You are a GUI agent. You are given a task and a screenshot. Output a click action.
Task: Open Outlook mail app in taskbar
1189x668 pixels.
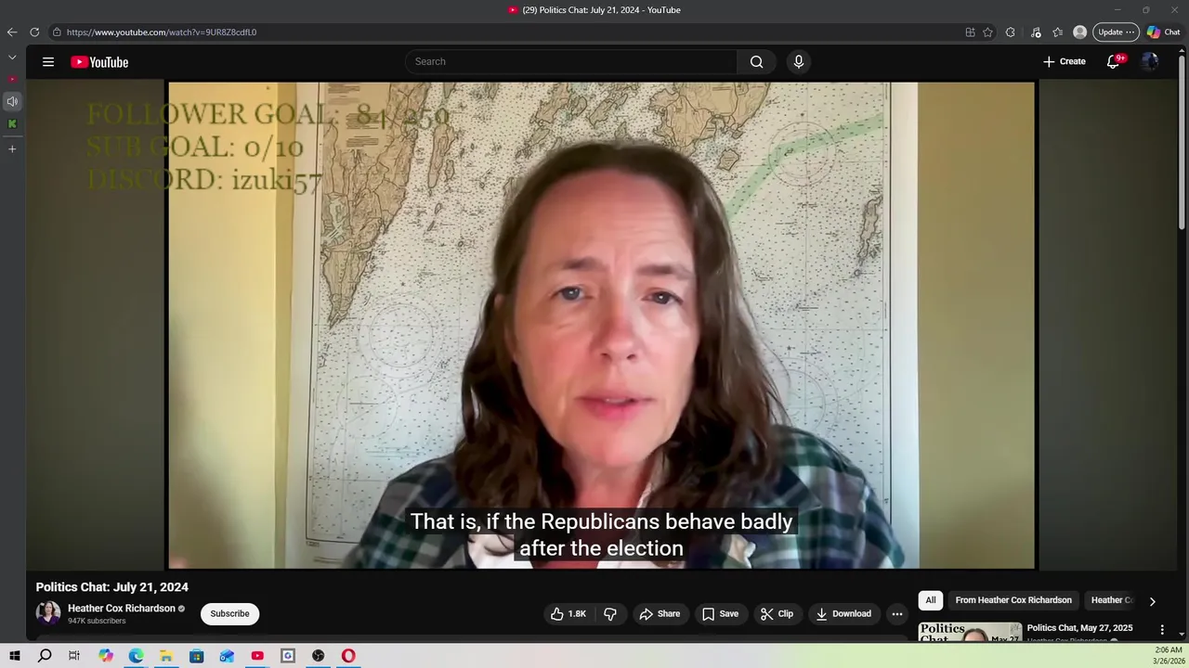pos(227,656)
